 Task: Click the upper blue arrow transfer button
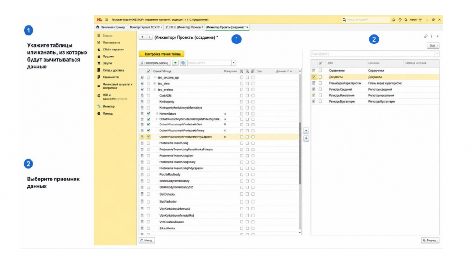coord(306,130)
